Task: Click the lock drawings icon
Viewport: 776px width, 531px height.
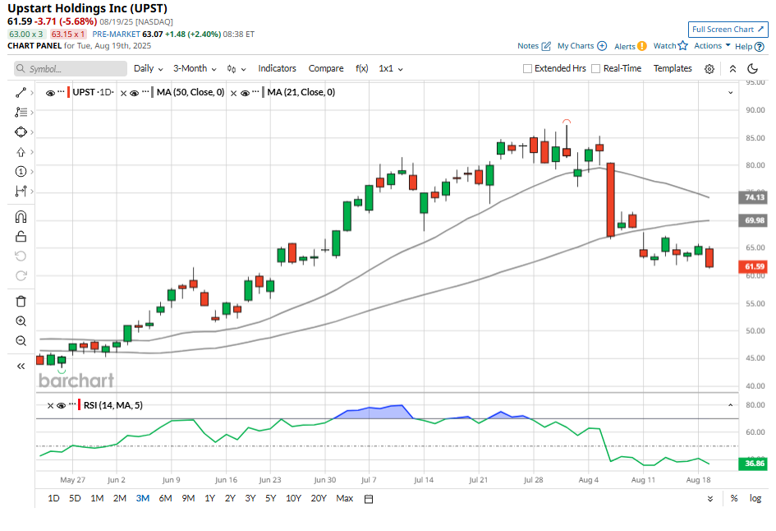Action: [x=21, y=236]
